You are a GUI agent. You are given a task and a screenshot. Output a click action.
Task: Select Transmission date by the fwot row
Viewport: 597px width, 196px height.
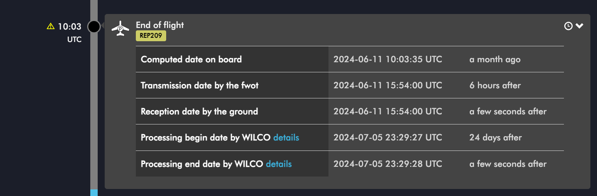pyautogui.click(x=350, y=85)
